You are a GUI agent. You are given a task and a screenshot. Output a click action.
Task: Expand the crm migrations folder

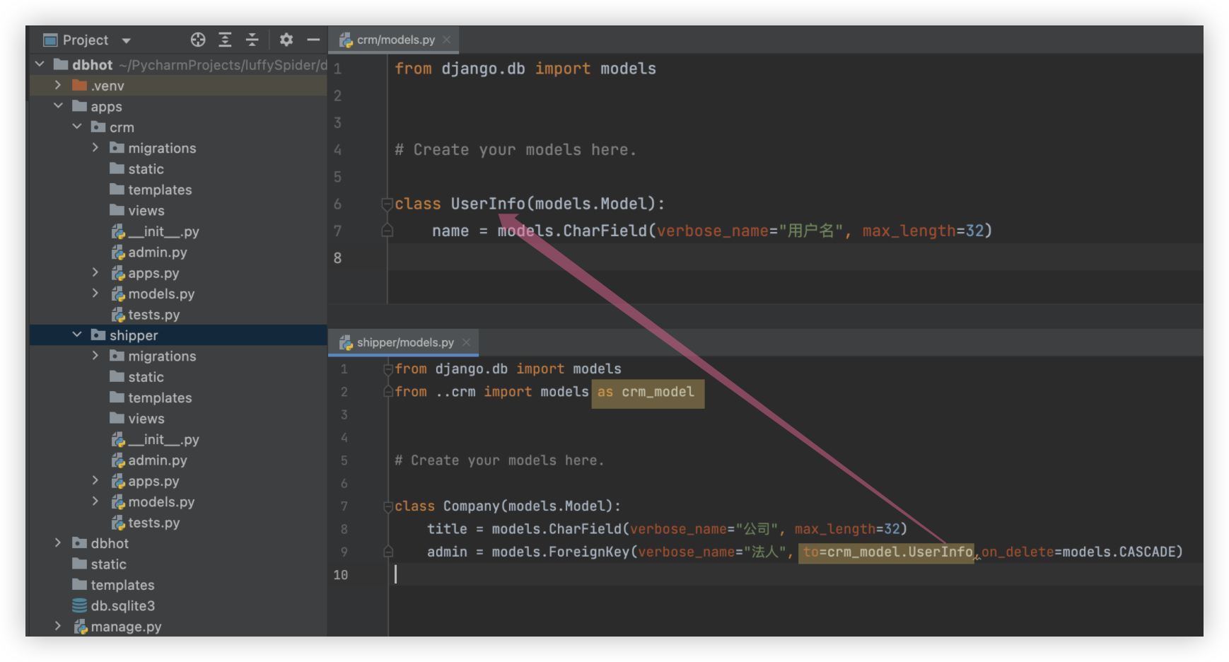[95, 148]
